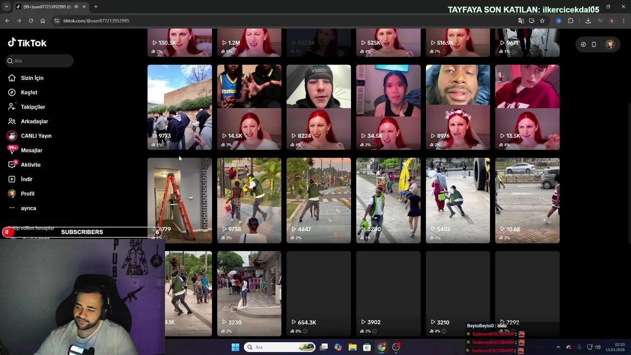Click the phone icon at top right

pyautogui.click(x=594, y=44)
